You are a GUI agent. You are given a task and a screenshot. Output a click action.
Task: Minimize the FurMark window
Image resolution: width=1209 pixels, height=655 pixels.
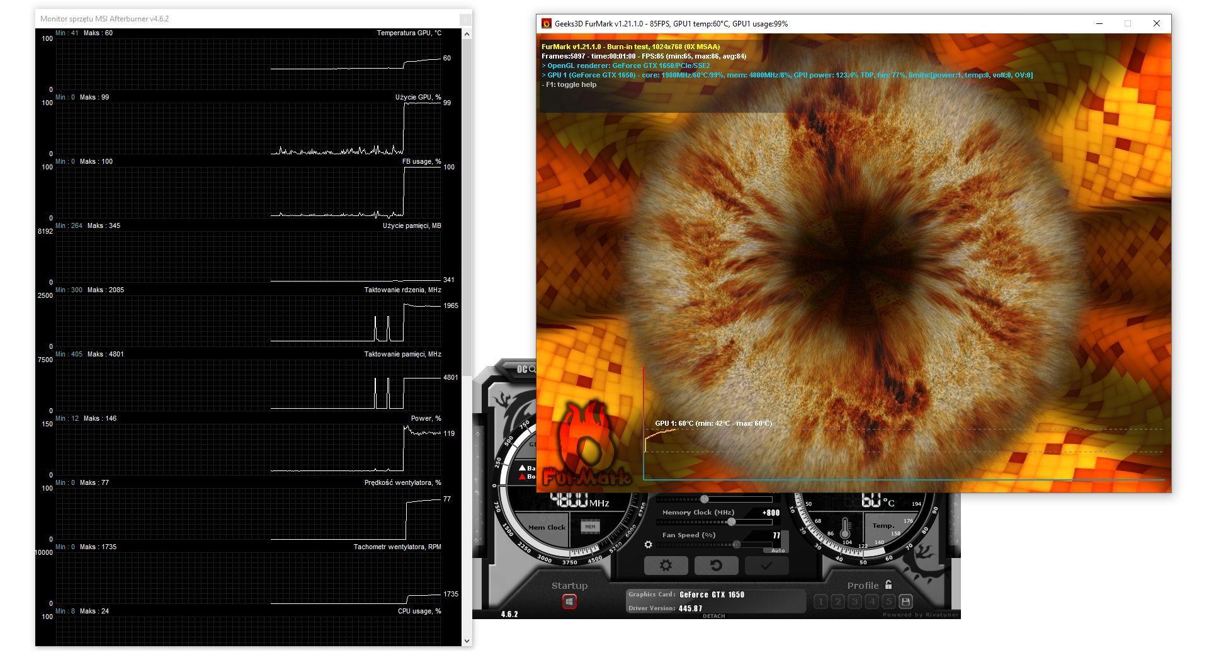pos(1099,24)
